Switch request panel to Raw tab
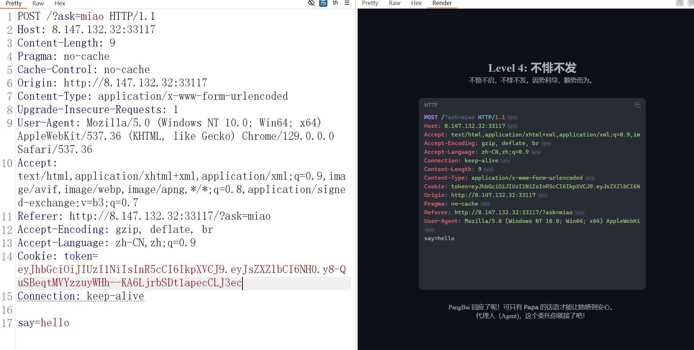Screen dimensions: 694x350 38,3
